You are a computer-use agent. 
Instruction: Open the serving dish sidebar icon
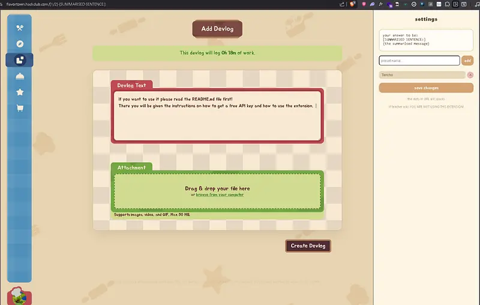(20, 76)
